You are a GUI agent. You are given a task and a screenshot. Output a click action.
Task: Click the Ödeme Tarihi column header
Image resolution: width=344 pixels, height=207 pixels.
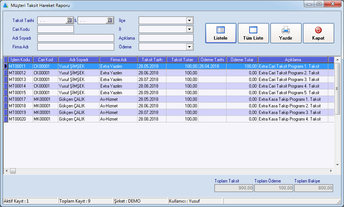(212, 60)
